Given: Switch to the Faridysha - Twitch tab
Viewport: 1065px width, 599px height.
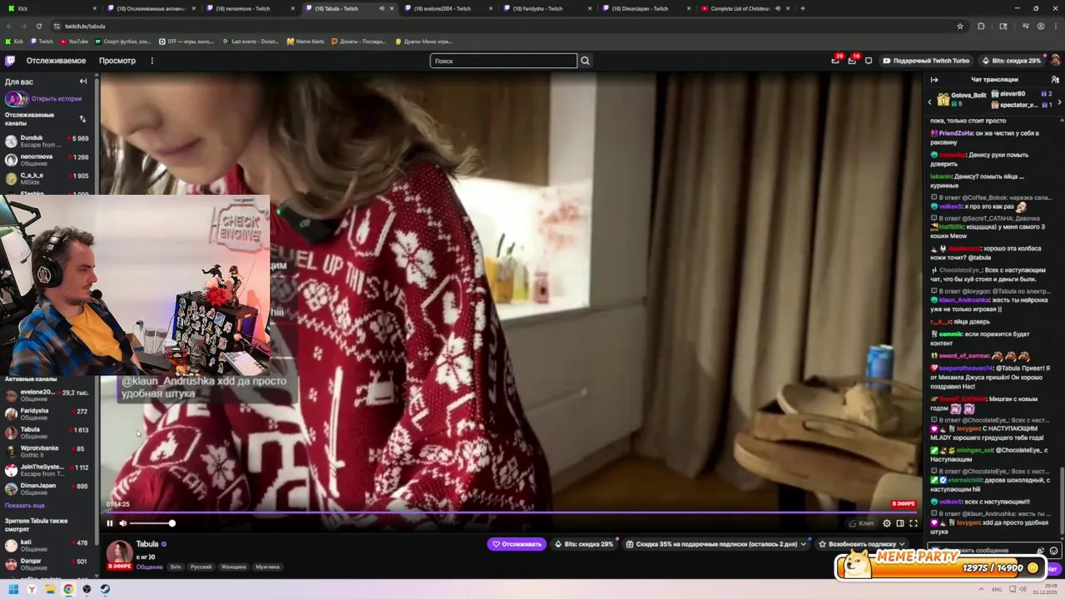Looking at the screenshot, I should point(547,8).
